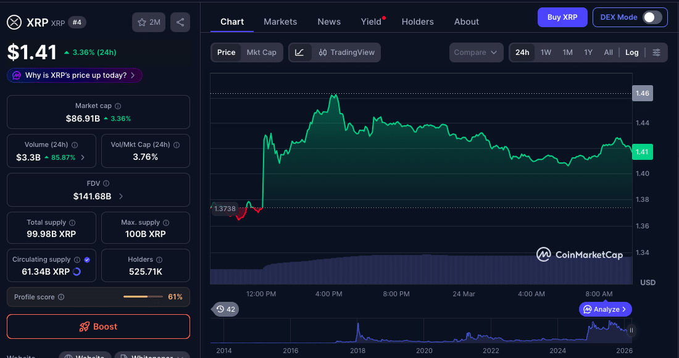Click the Profile score progress bar

[143, 297]
